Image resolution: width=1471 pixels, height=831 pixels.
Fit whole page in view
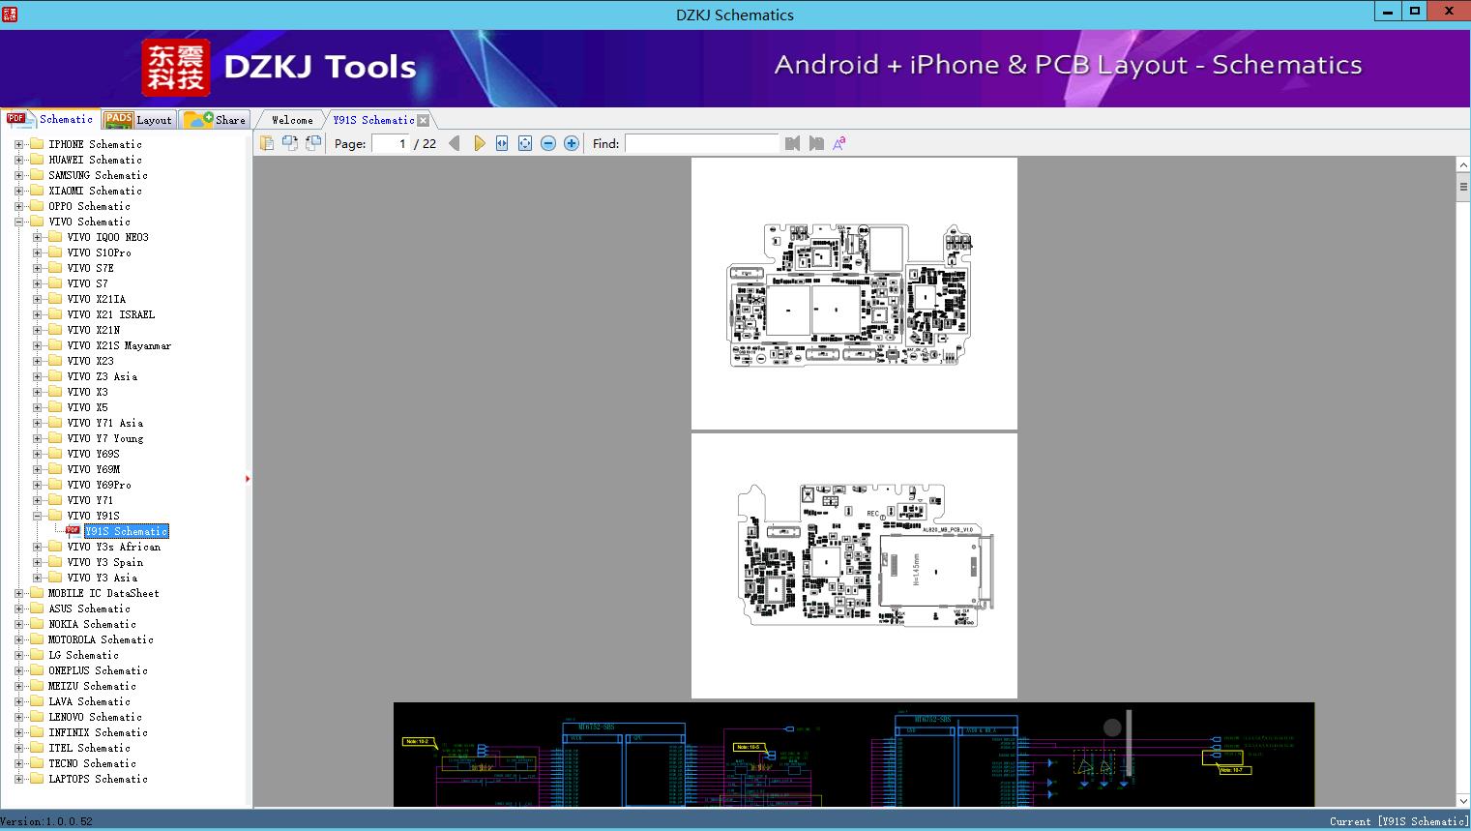pyautogui.click(x=525, y=143)
